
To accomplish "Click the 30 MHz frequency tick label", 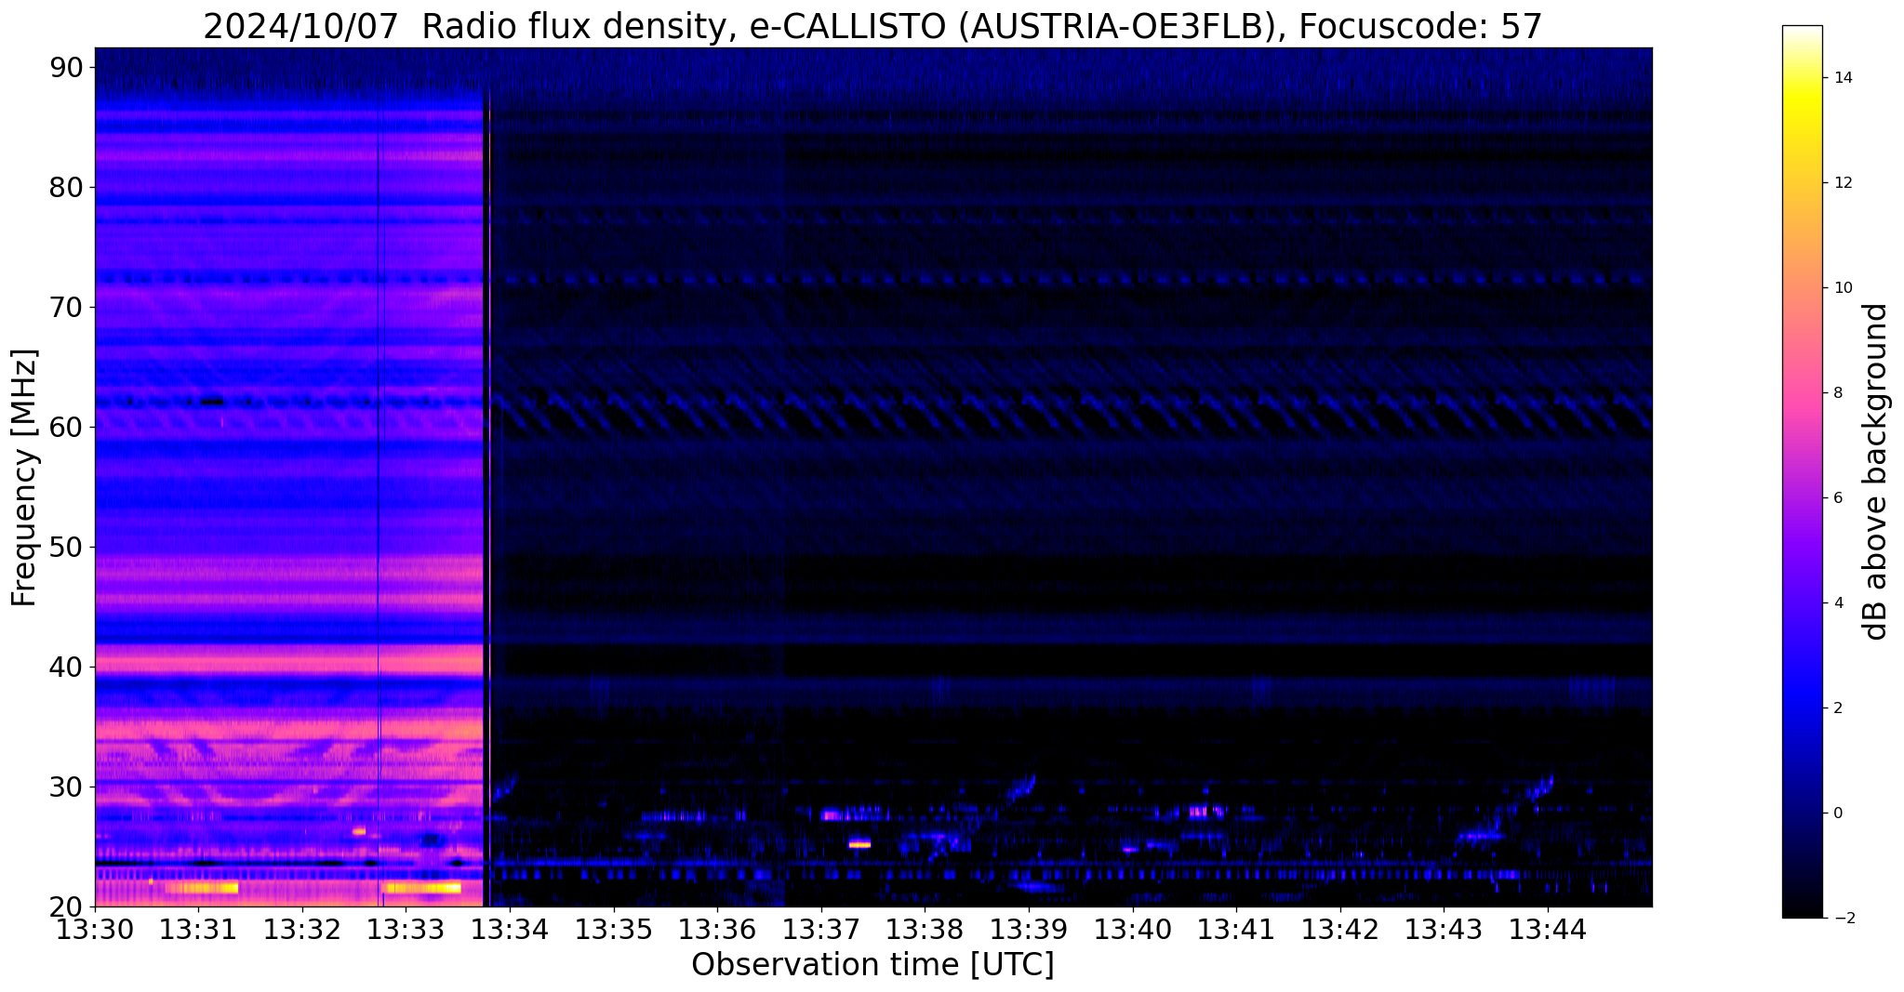I will (66, 787).
